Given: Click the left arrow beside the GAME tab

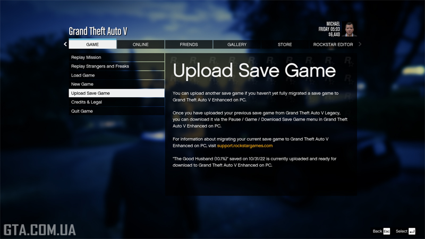Looking at the screenshot, I should click(x=65, y=44).
